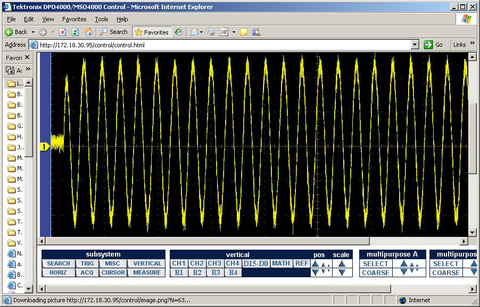Viewport: 480px width, 307px height.
Task: Toggle the MATH waveform button
Action: (x=280, y=263)
